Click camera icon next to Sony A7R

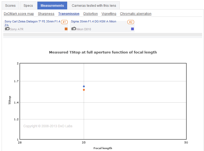click(7, 29)
